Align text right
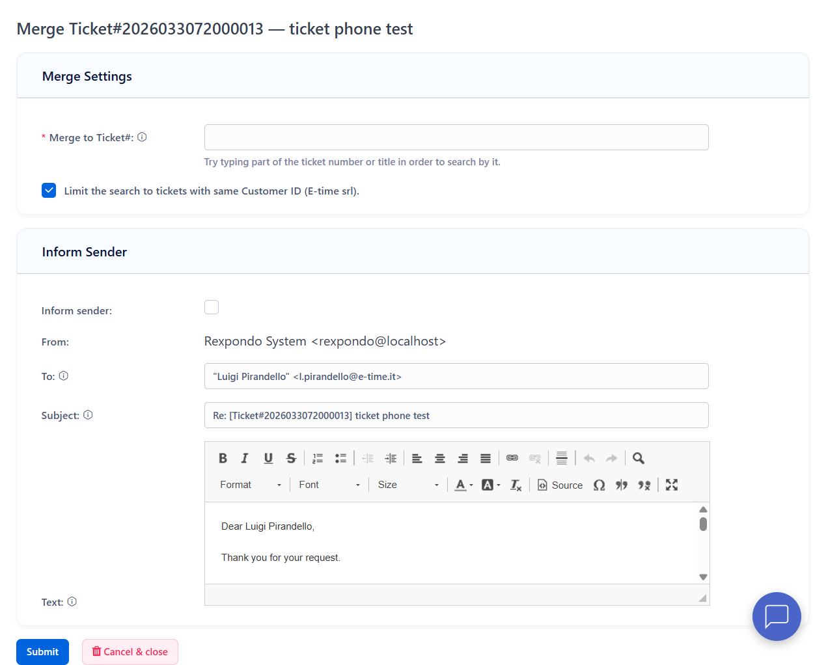The image size is (826, 665). (463, 458)
